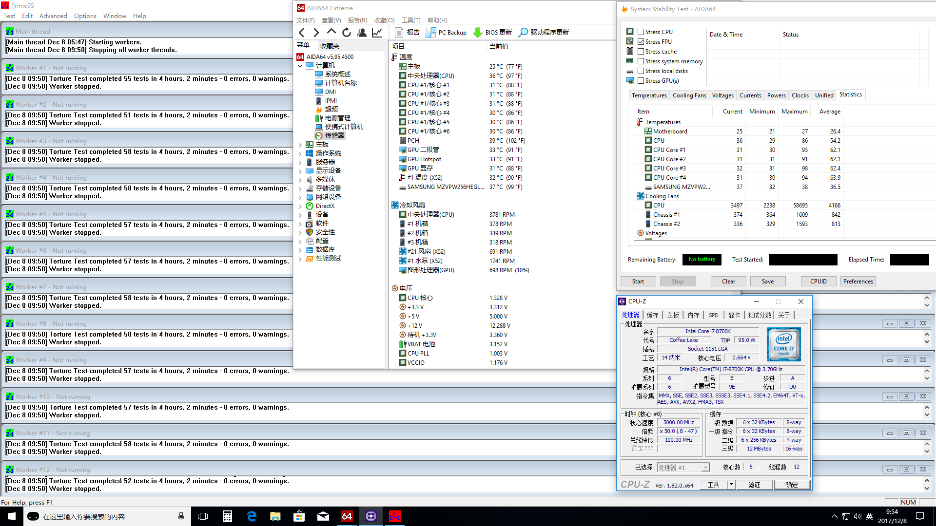This screenshot has height=526, width=936.
Task: Switch to the Cooling Fans tab
Action: coord(689,95)
